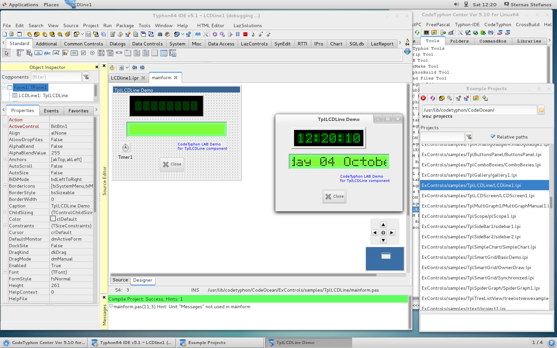
Task: Pick the TLabel 'Abc' component in palette
Action: 47,53
